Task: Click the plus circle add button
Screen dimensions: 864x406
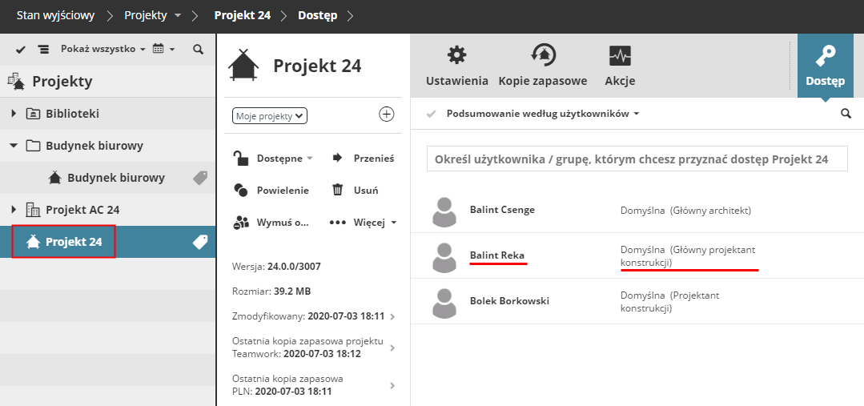Action: pyautogui.click(x=387, y=114)
